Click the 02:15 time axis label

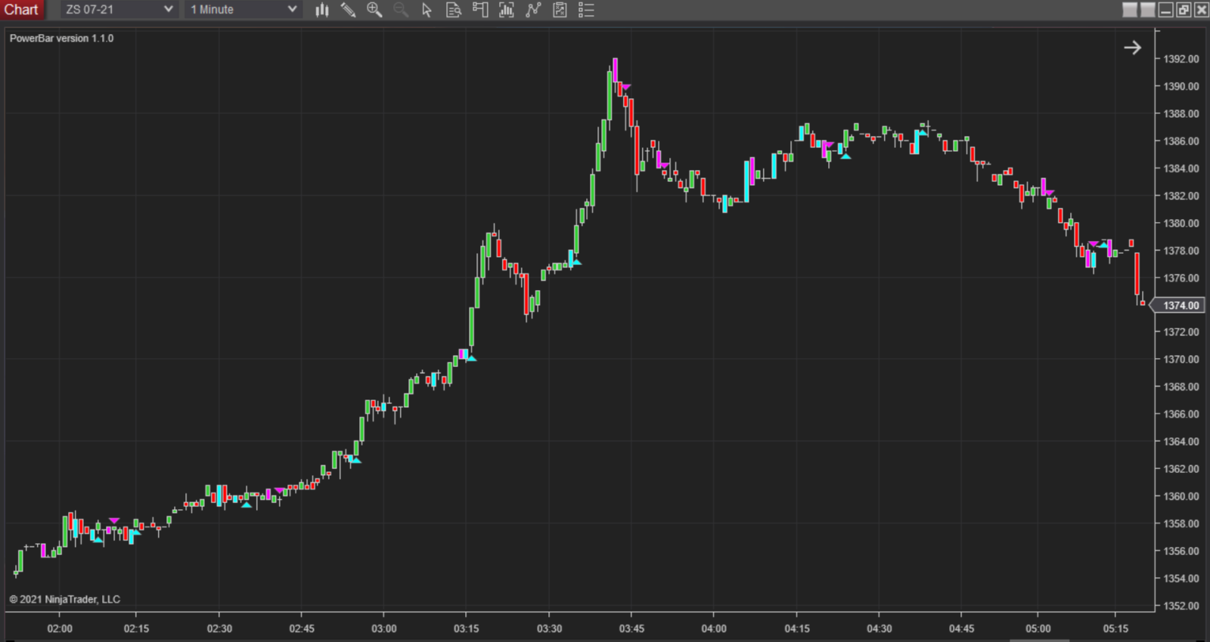pyautogui.click(x=136, y=628)
